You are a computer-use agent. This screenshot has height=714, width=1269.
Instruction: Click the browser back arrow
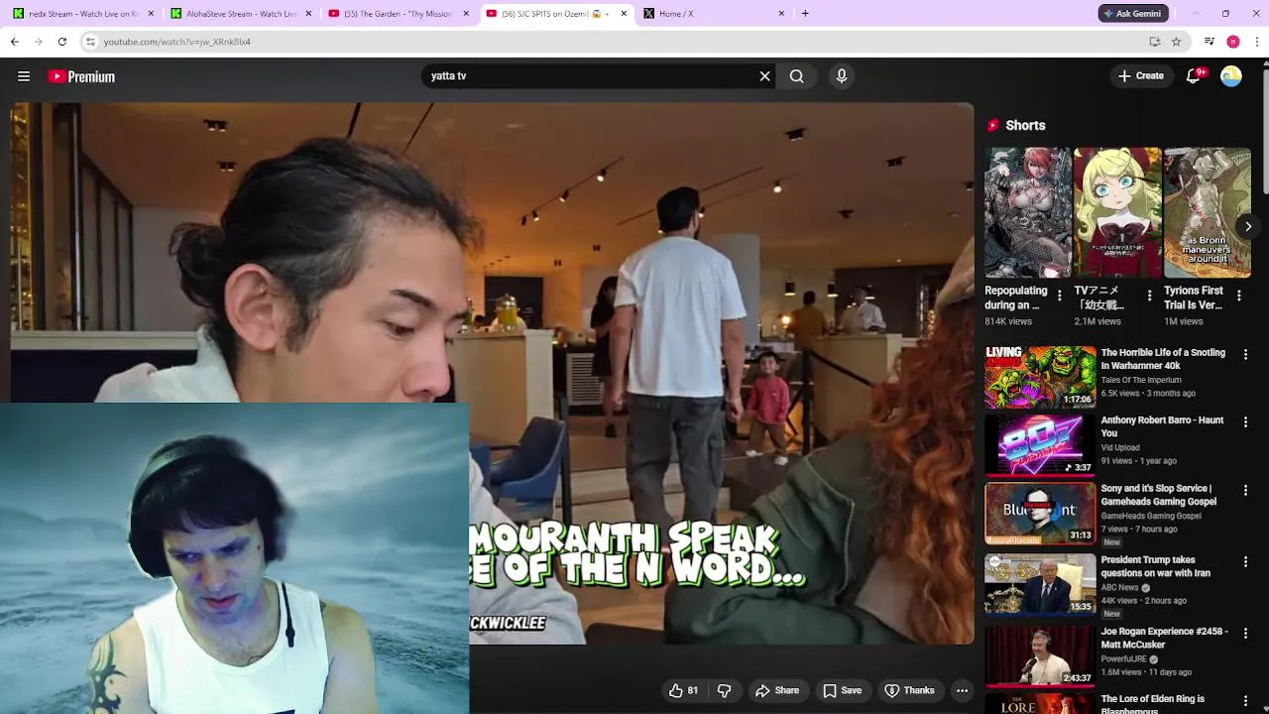click(15, 42)
